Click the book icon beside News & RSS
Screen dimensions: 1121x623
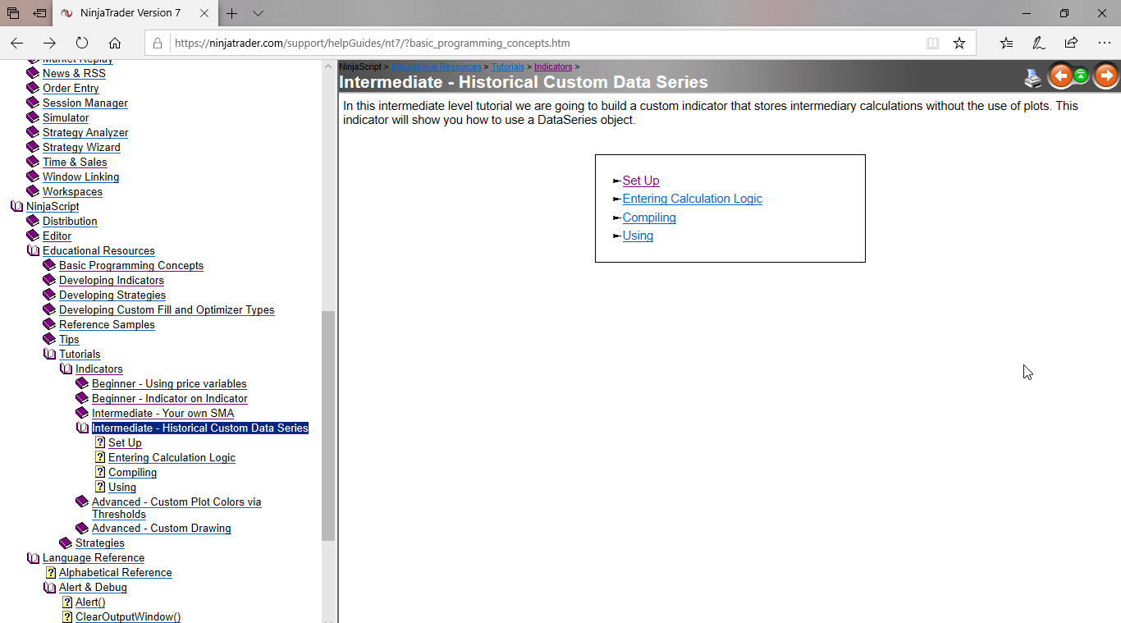[33, 73]
